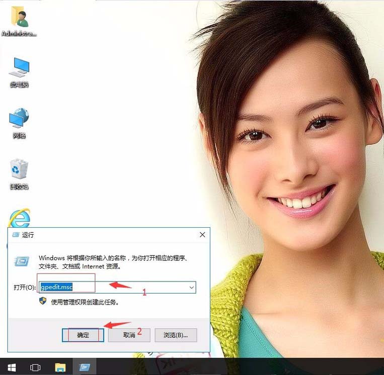
Task: Click the admin shield icon beside 使用管理权限
Action: tap(43, 301)
